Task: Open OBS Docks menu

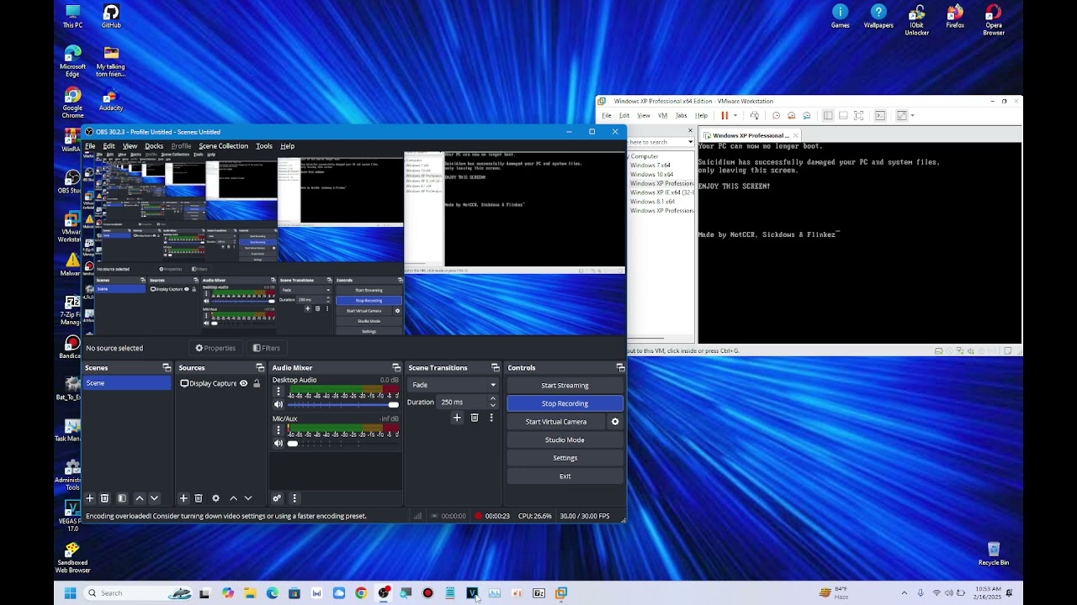Action: 154,146
